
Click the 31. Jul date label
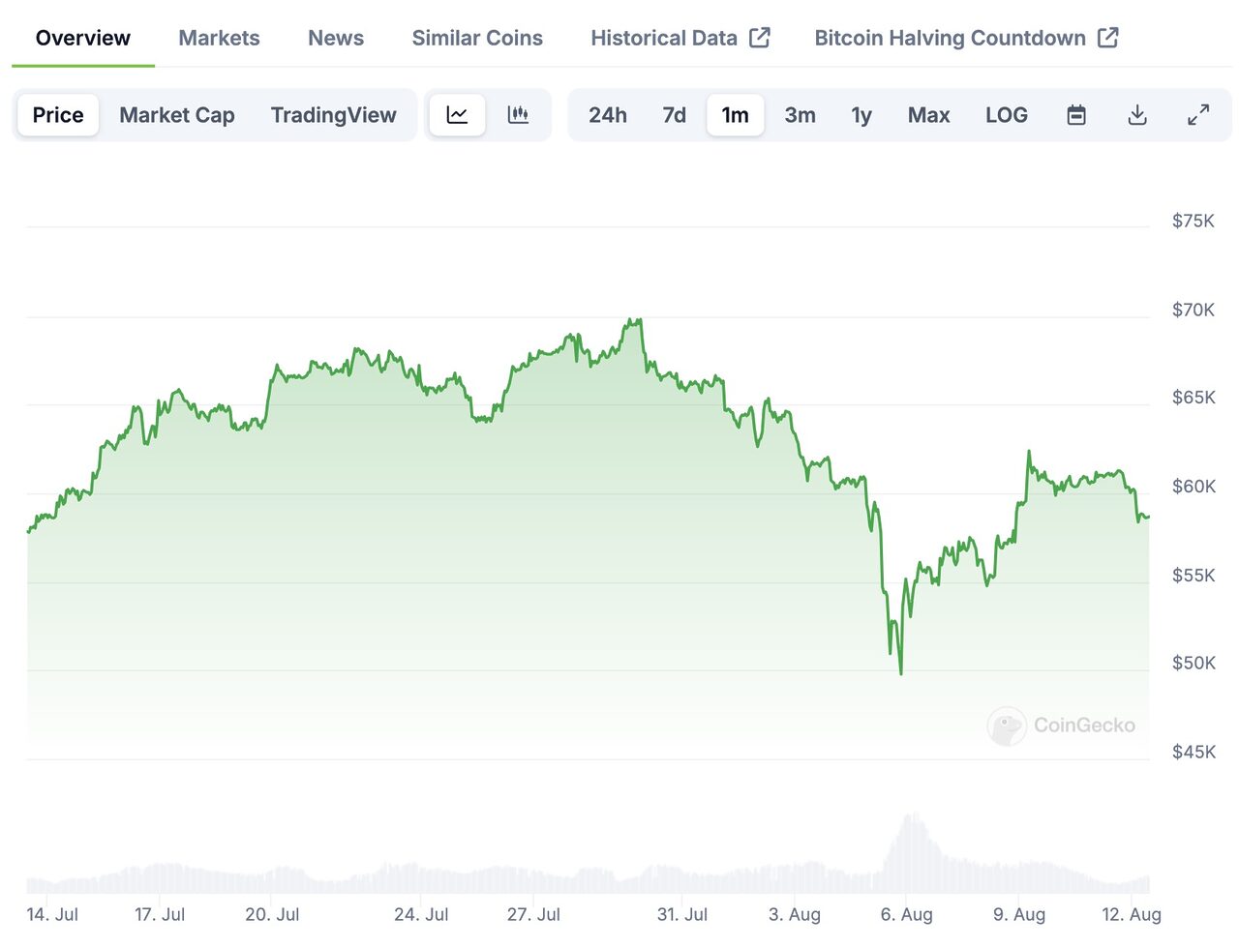click(x=682, y=914)
